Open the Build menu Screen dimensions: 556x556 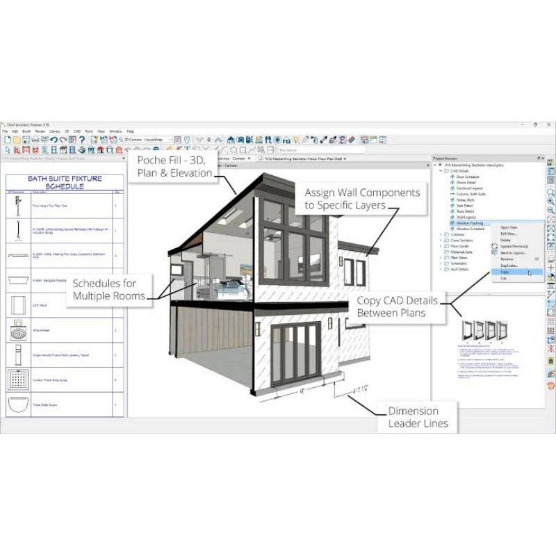coord(26,131)
